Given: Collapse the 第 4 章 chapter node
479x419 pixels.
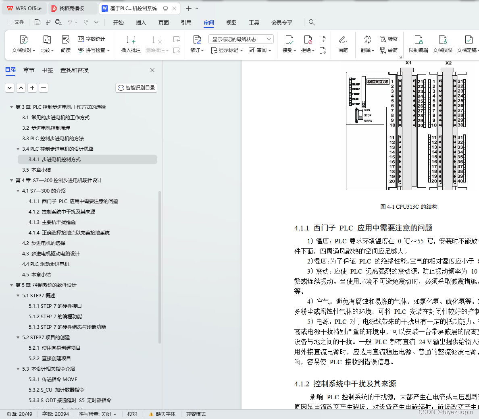Looking at the screenshot, I should tap(11, 180).
